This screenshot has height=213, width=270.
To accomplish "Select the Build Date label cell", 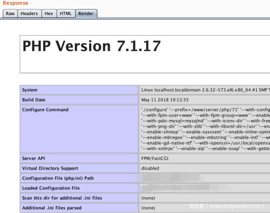I will click(33, 100).
